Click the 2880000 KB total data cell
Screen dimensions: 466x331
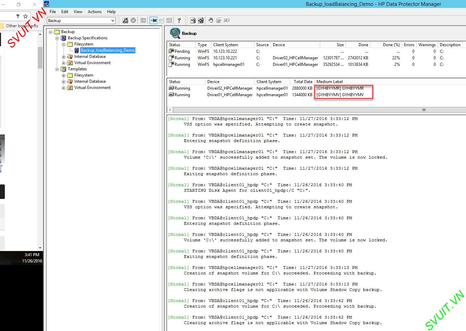(x=302, y=88)
